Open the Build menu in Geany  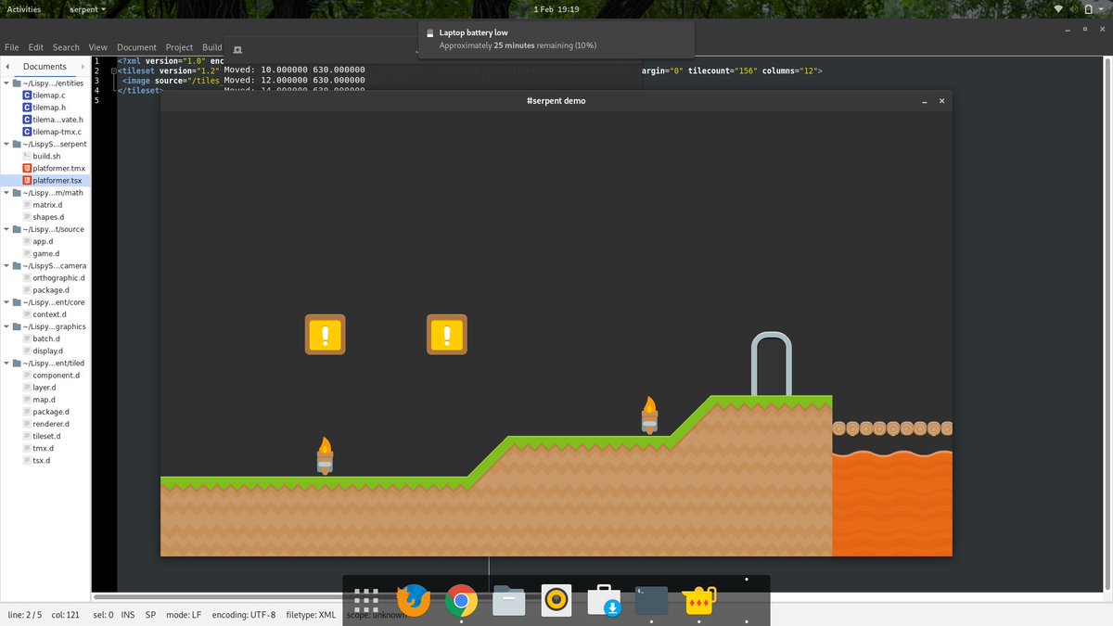tap(212, 47)
